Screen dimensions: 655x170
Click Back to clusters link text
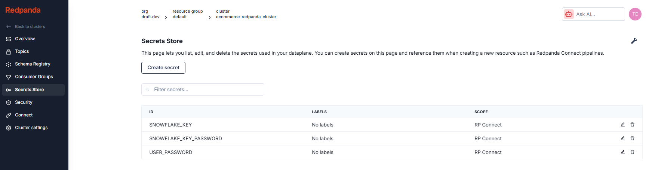pyautogui.click(x=30, y=27)
